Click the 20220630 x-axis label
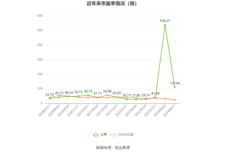The height and width of the screenshot is (153, 226). coord(131,111)
